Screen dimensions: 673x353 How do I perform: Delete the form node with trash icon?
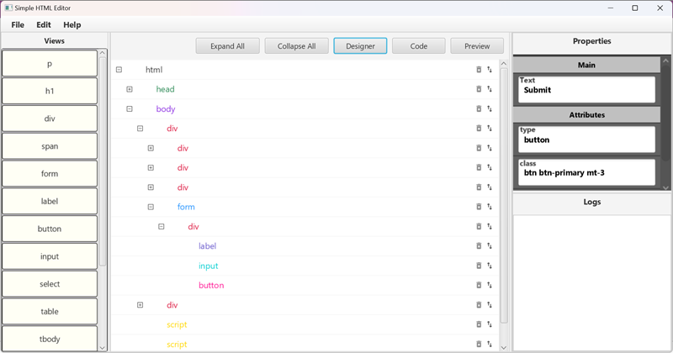coord(479,207)
